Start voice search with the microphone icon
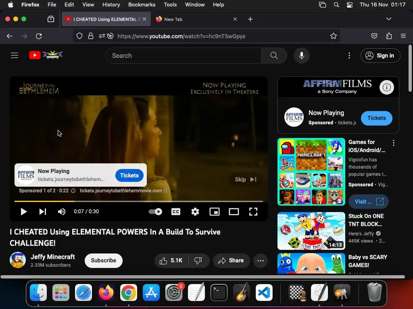This screenshot has height=309, width=413. (x=302, y=56)
